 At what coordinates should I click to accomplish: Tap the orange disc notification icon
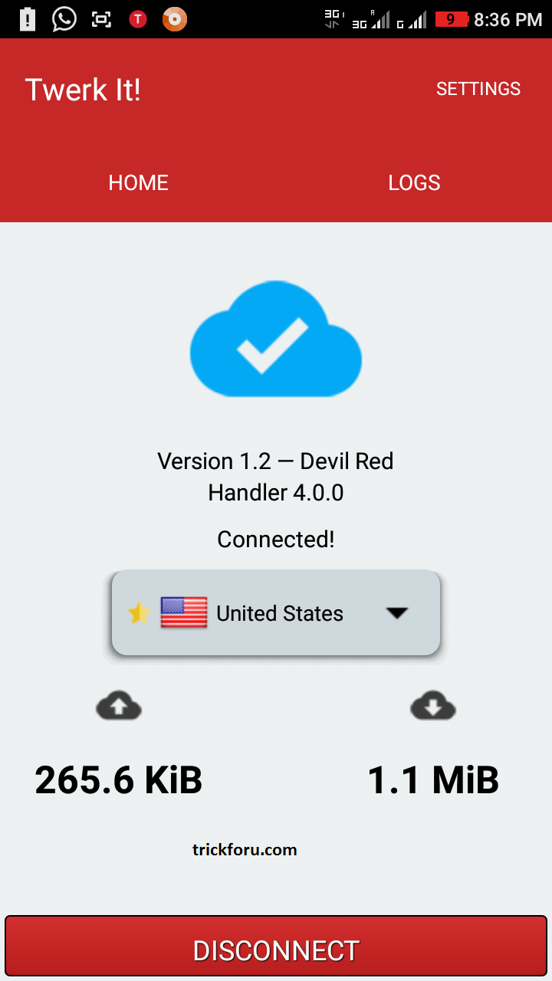point(175,19)
